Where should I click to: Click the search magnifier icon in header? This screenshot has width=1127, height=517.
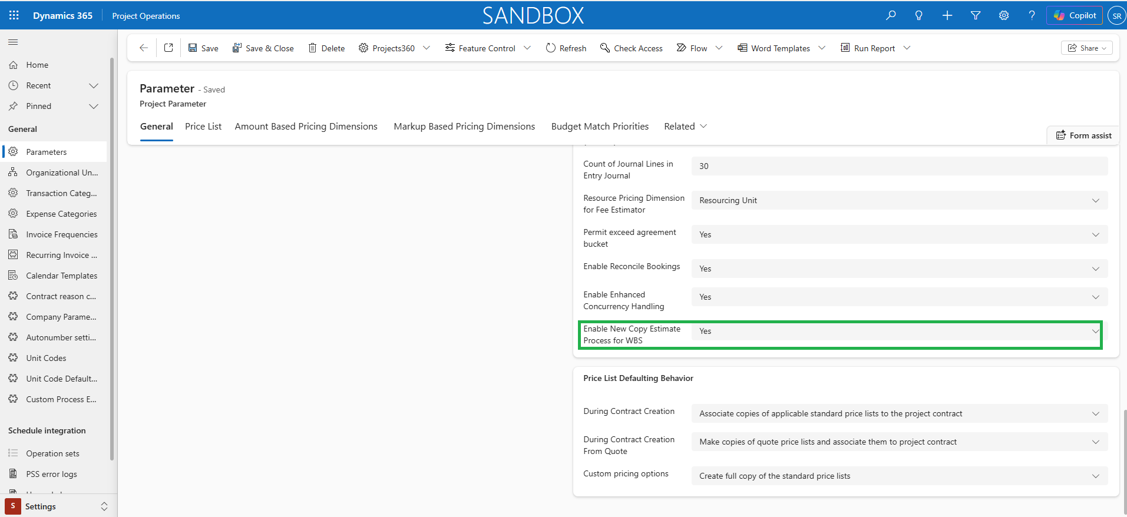[x=891, y=15]
